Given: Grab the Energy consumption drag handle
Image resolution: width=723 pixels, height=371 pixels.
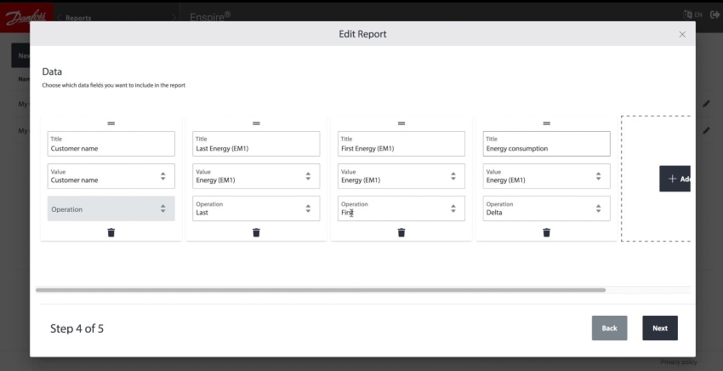Looking at the screenshot, I should tap(546, 123).
